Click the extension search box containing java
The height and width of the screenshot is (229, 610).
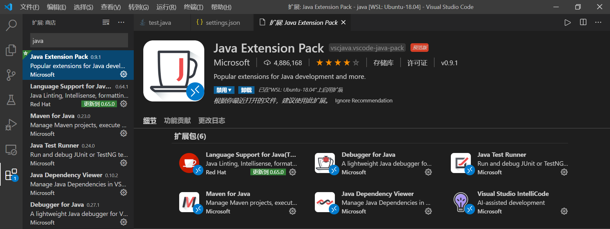(79, 41)
